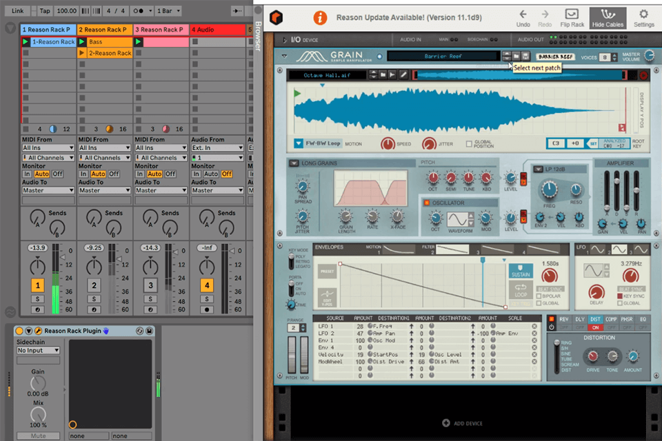Delete the ModWheel modulation row
Viewport: 662px width, 441px height.
[534, 362]
